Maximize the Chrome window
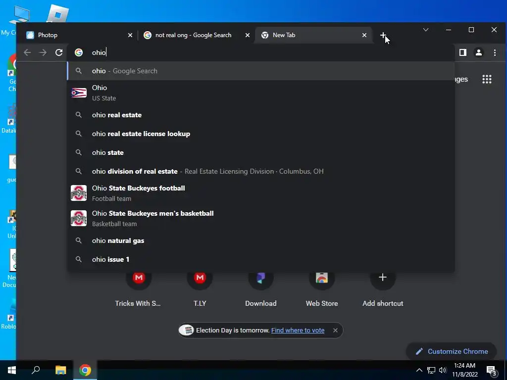This screenshot has width=507, height=380. (x=471, y=30)
